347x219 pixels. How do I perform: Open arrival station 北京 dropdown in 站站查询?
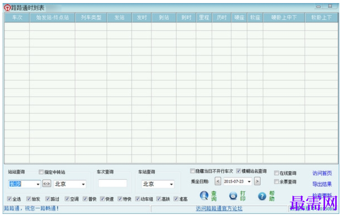(x=83, y=184)
